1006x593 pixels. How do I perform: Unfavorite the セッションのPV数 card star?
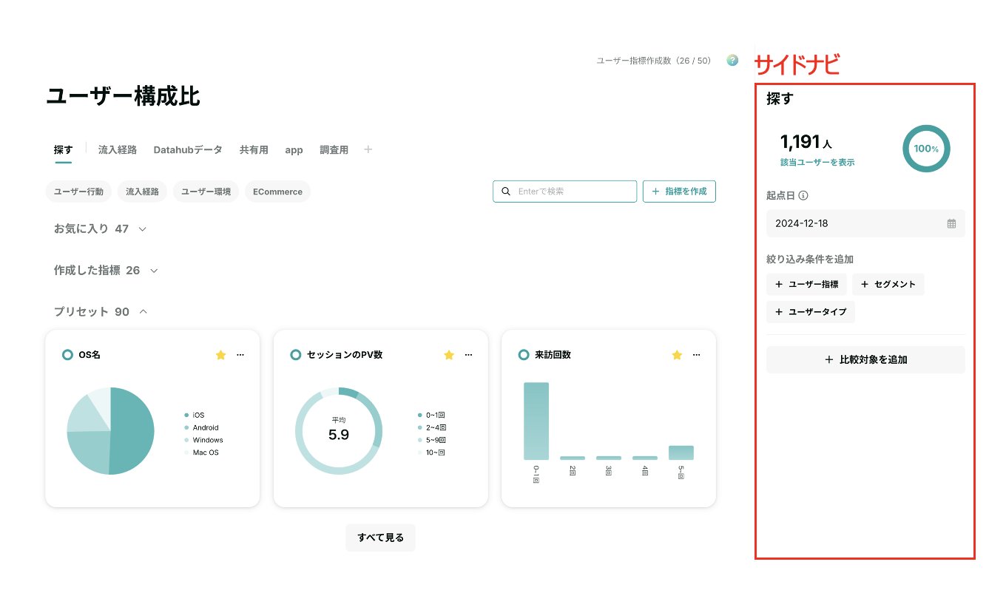449,355
